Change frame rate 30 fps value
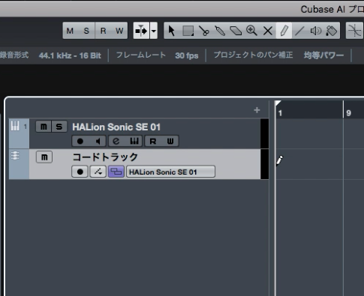Screen dimensions: 364x296 coord(187,55)
